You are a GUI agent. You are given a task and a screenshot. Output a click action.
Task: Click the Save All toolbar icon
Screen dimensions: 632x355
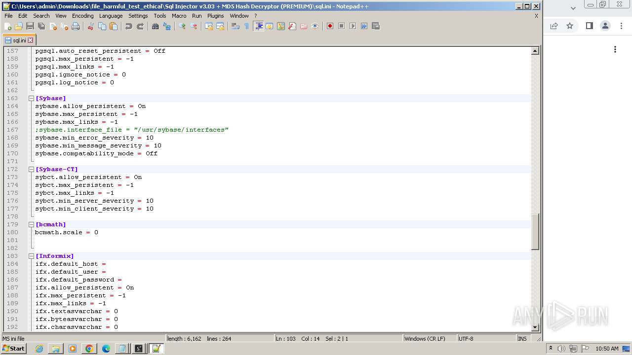tap(41, 26)
